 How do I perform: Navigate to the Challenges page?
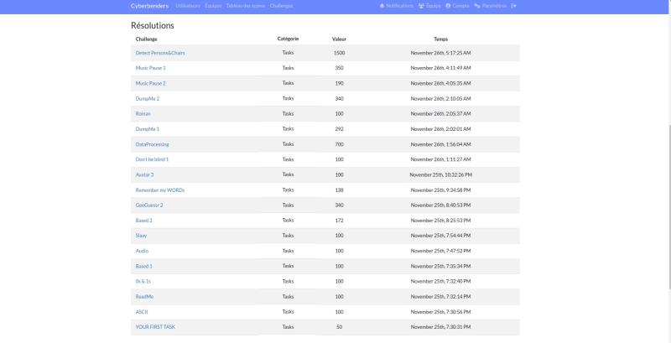tap(282, 6)
